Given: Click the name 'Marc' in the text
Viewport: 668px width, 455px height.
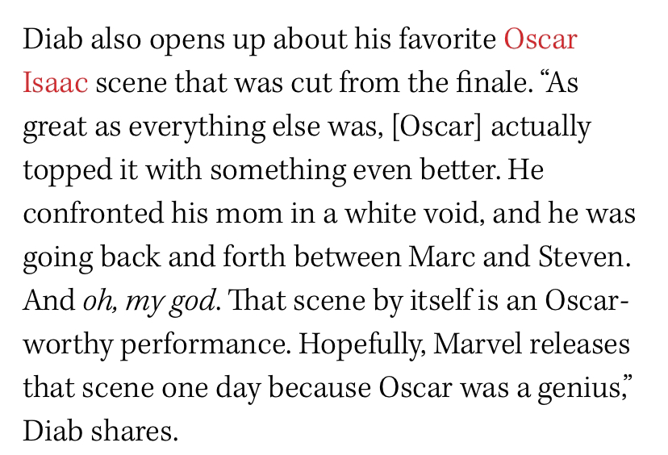Looking at the screenshot, I should [441, 257].
